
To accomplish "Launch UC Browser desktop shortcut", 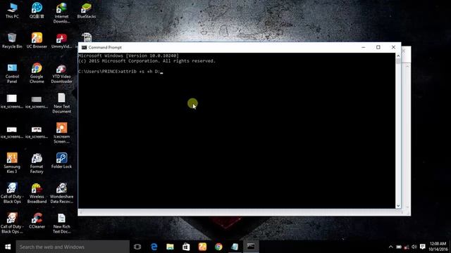I will (37, 41).
